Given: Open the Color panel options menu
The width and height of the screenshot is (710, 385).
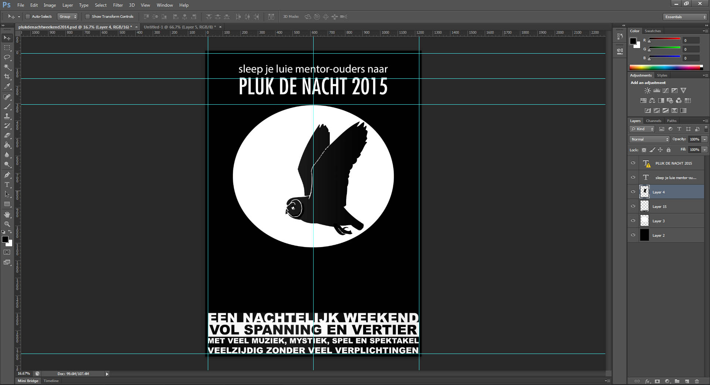Looking at the screenshot, I should pyautogui.click(x=706, y=31).
